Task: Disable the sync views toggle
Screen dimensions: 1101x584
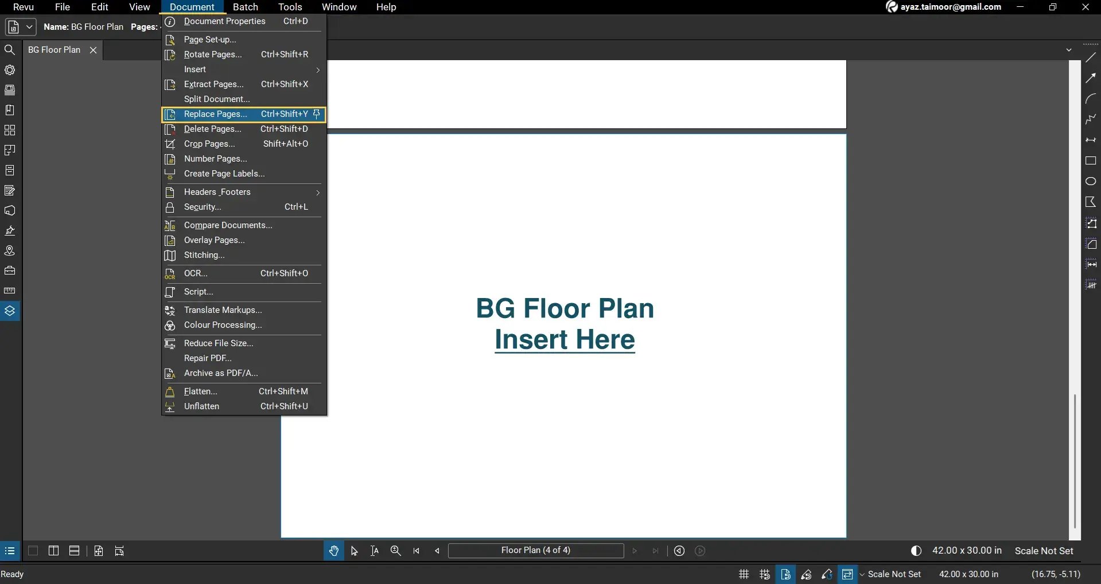Action: tap(847, 574)
